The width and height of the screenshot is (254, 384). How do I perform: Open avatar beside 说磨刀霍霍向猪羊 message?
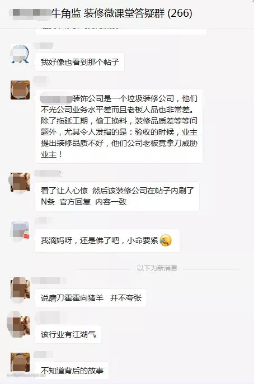point(20,288)
